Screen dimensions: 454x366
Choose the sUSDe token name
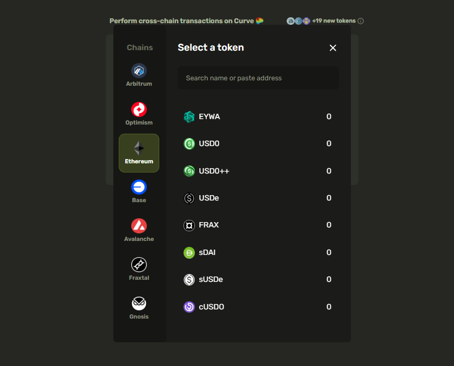tap(211, 280)
